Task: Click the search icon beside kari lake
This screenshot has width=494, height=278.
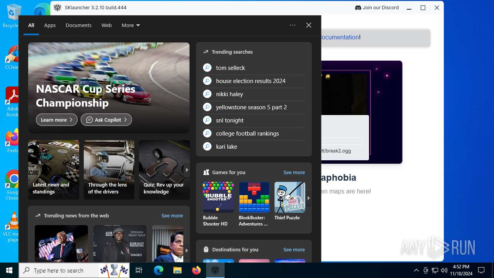Action: point(207,146)
